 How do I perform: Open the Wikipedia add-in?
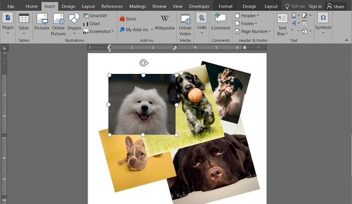click(165, 22)
